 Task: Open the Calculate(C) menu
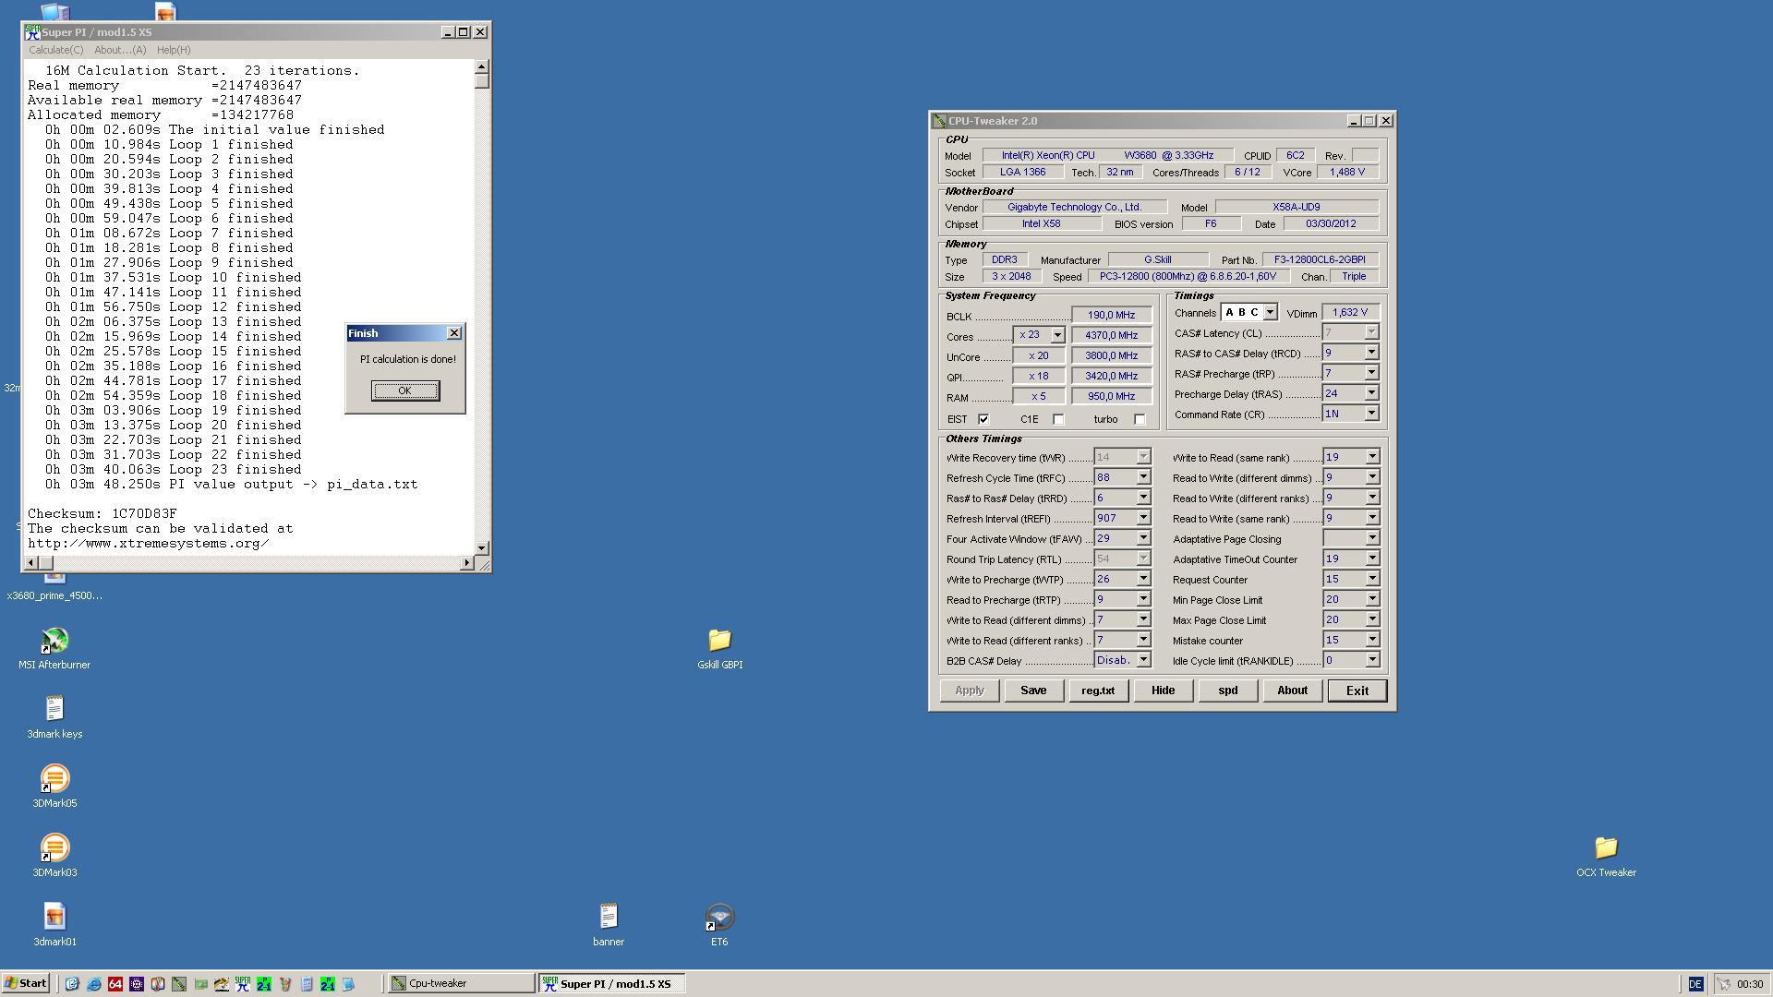tap(55, 50)
